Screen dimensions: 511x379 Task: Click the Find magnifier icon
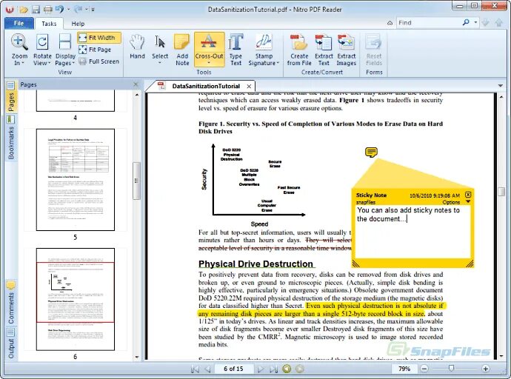[466, 22]
